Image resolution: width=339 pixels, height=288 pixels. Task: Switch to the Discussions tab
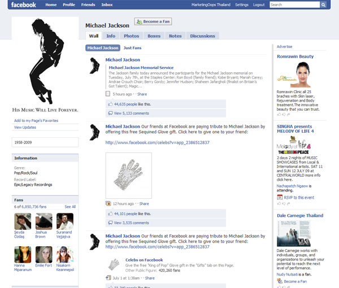point(203,36)
